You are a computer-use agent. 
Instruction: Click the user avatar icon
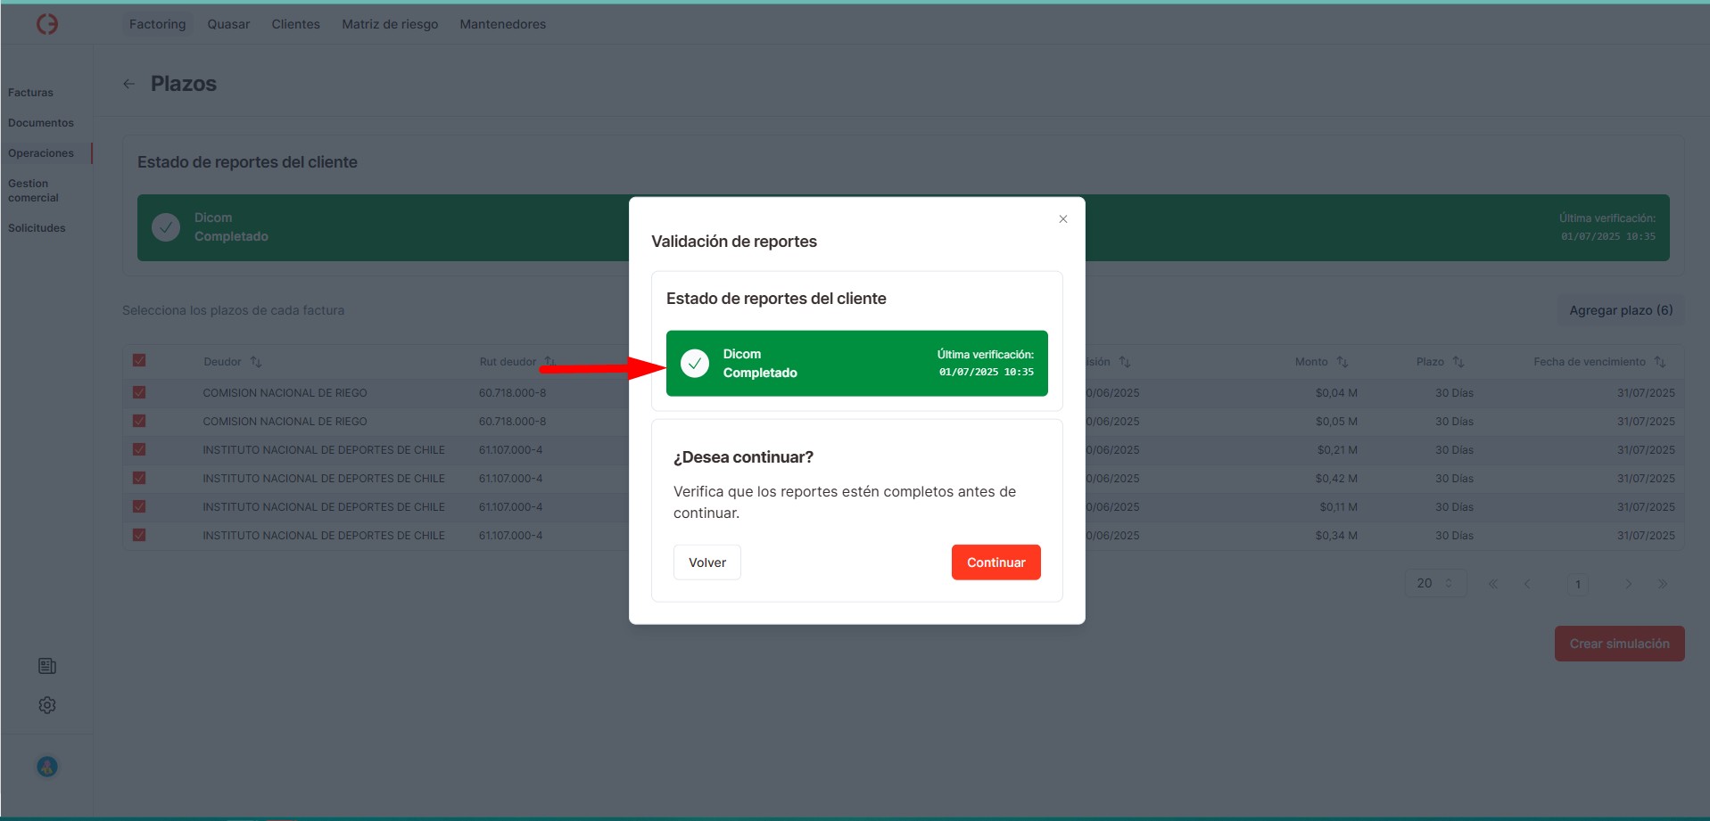coord(47,767)
